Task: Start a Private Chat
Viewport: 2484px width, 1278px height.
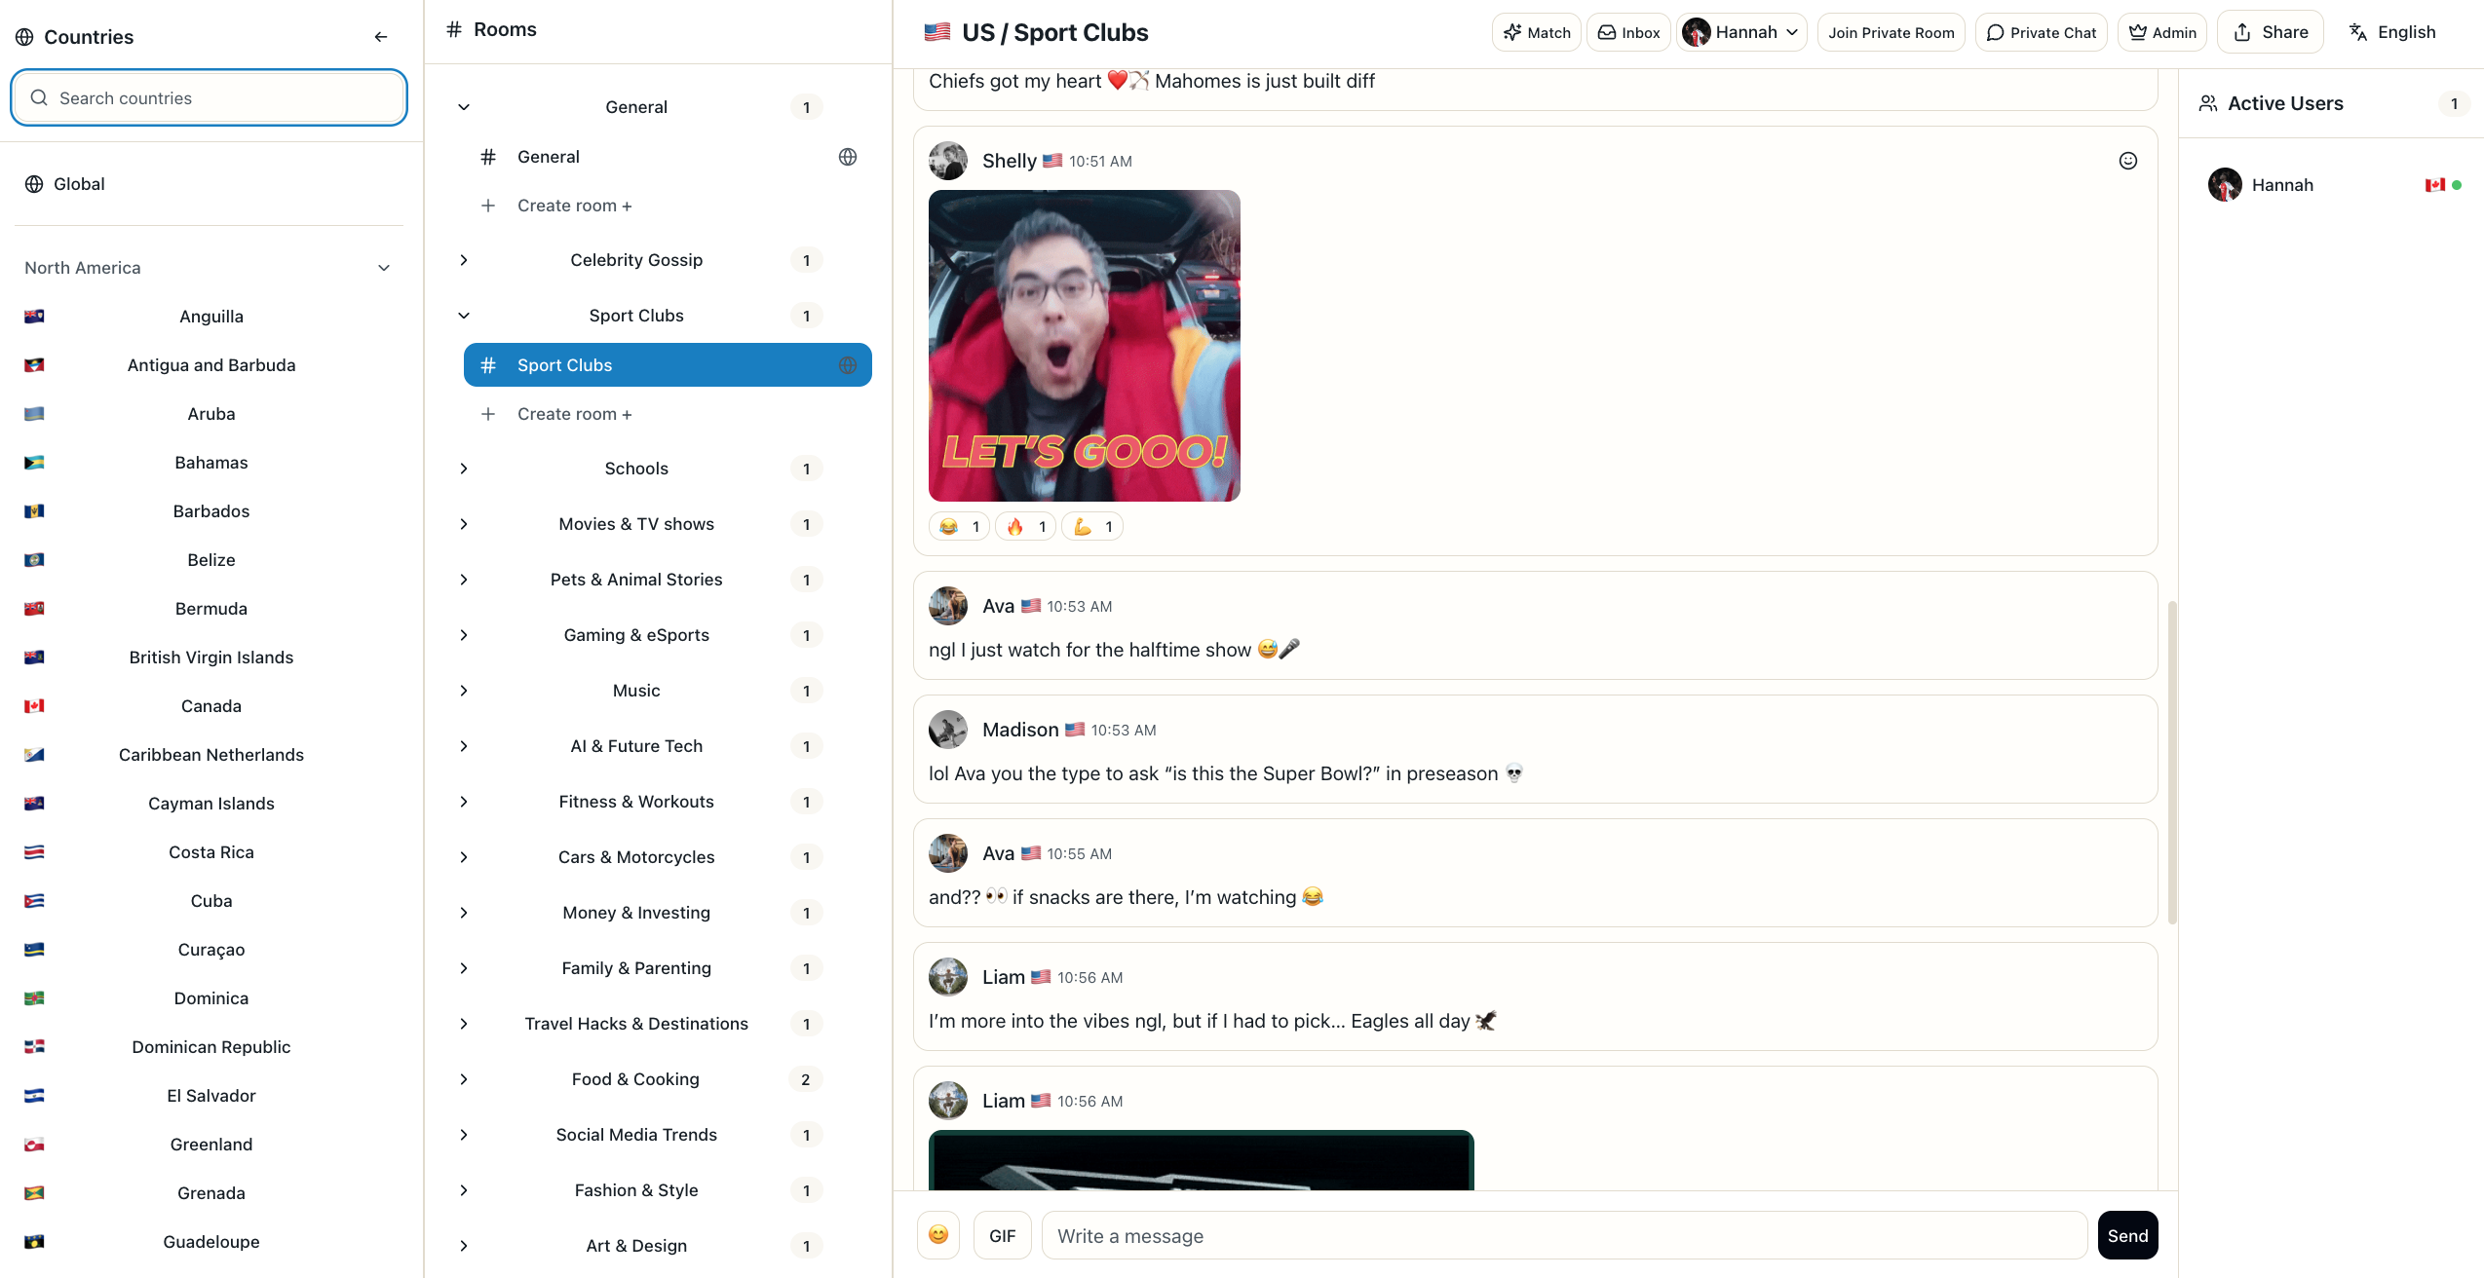Action: pyautogui.click(x=2041, y=31)
